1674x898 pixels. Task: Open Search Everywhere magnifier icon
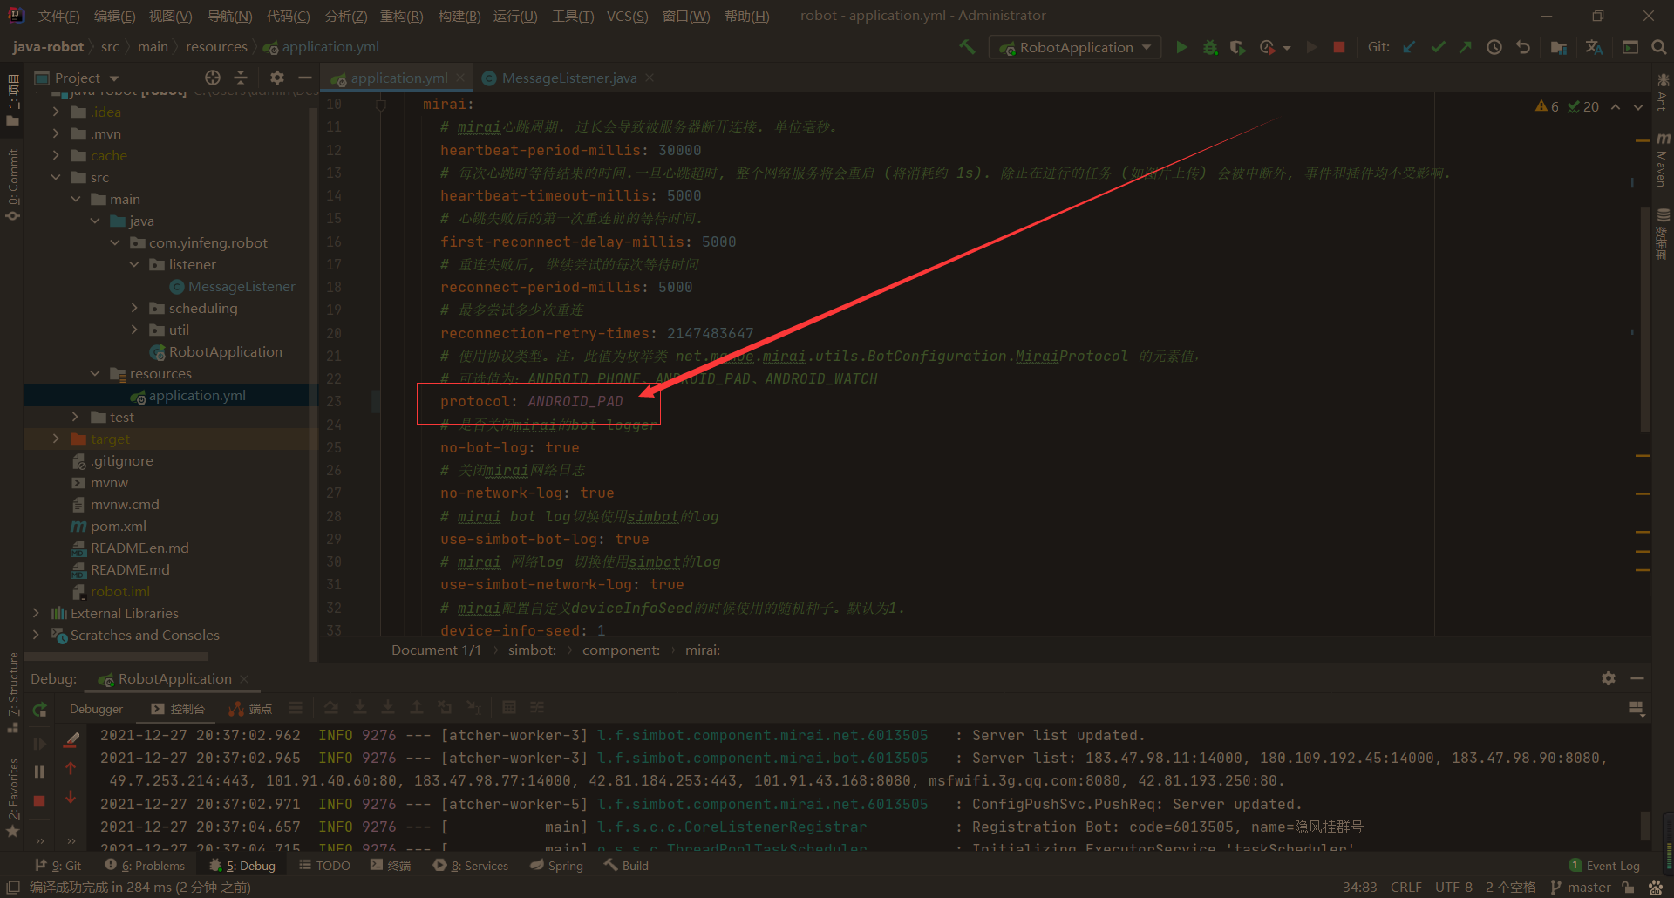tap(1659, 47)
